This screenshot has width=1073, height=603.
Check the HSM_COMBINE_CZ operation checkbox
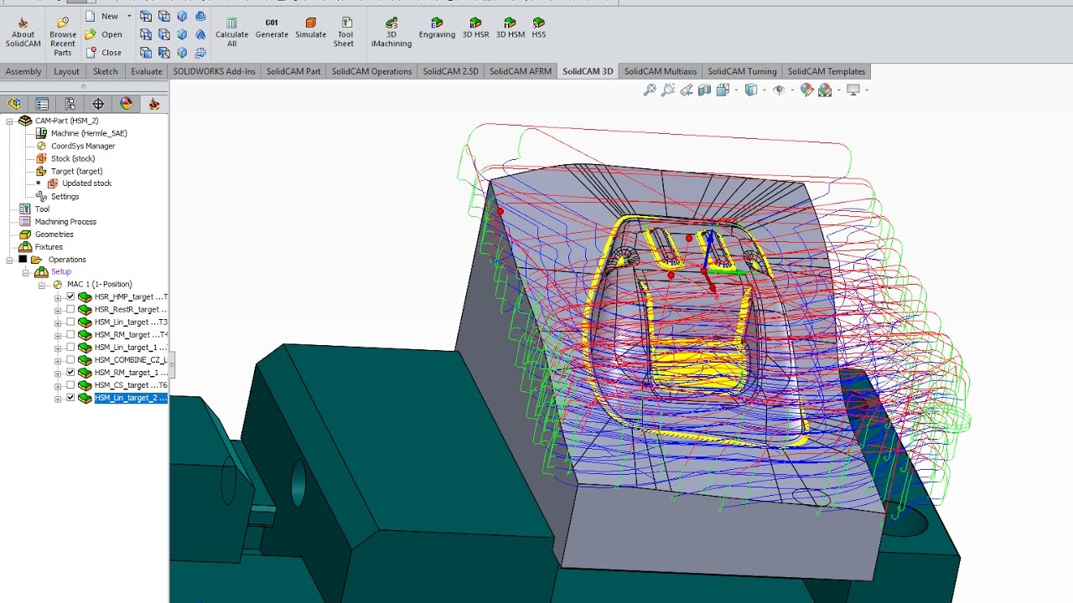click(x=70, y=359)
